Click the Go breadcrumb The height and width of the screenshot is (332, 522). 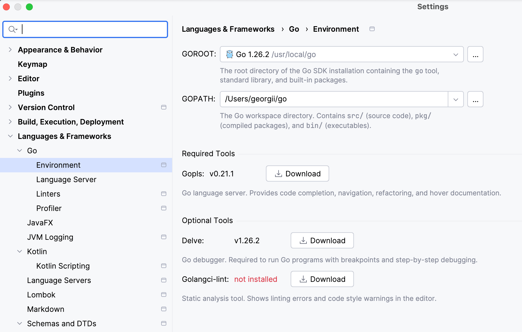(x=294, y=29)
